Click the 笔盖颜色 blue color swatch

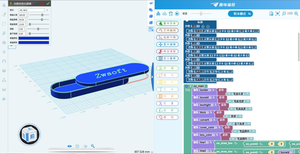click(34, 38)
